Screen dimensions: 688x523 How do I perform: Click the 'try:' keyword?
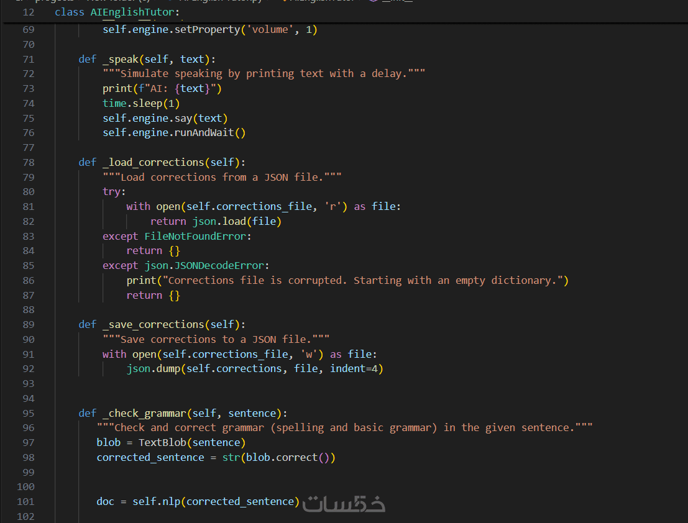click(x=114, y=191)
